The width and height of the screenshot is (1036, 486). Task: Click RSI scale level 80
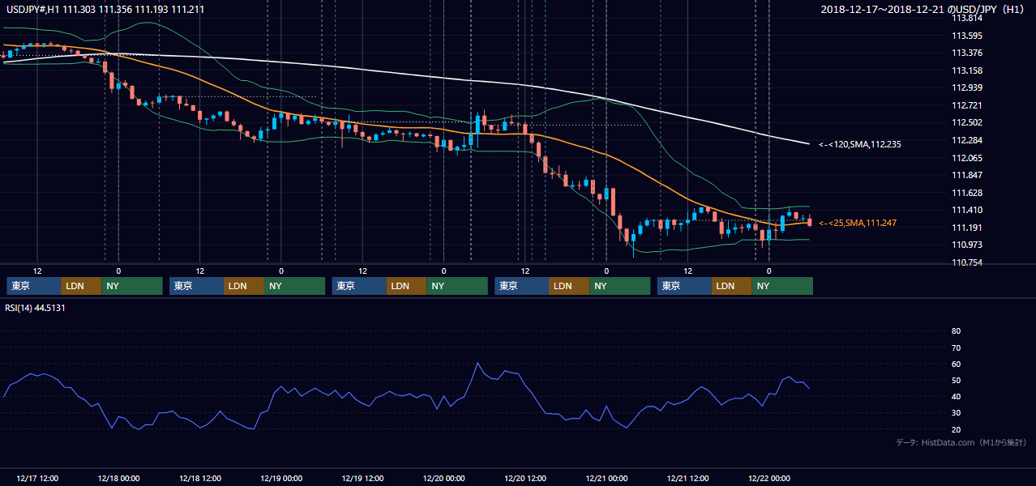(957, 331)
